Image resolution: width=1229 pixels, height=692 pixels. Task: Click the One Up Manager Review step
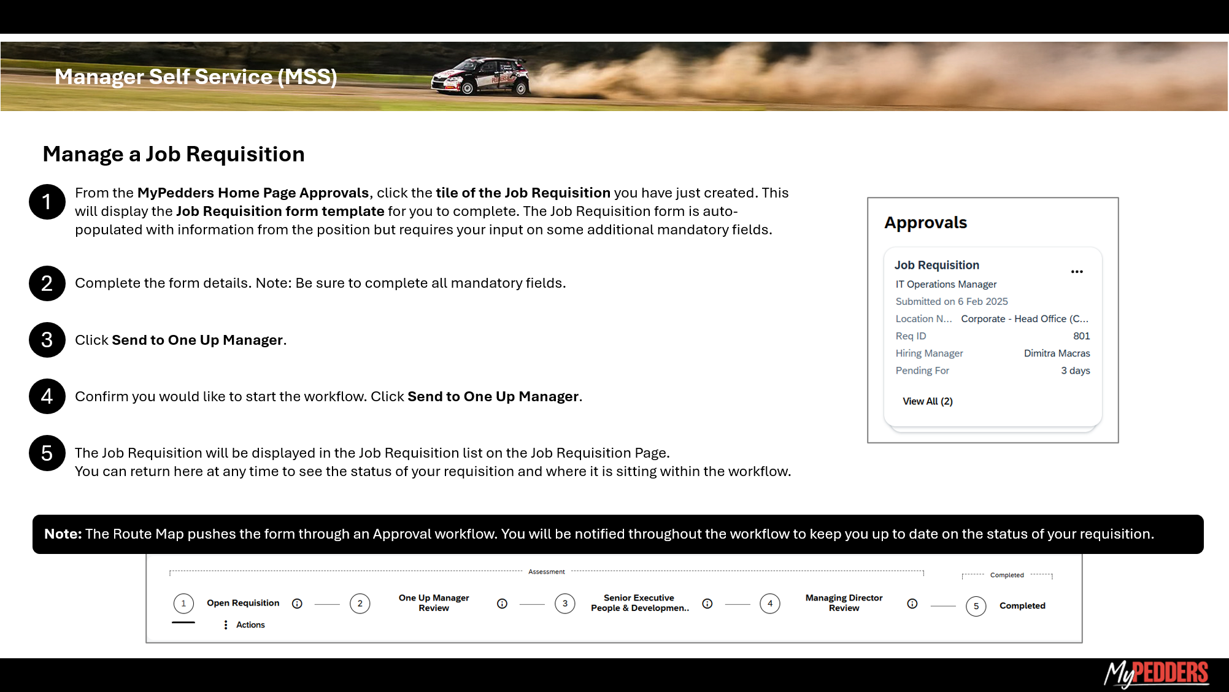434,603
